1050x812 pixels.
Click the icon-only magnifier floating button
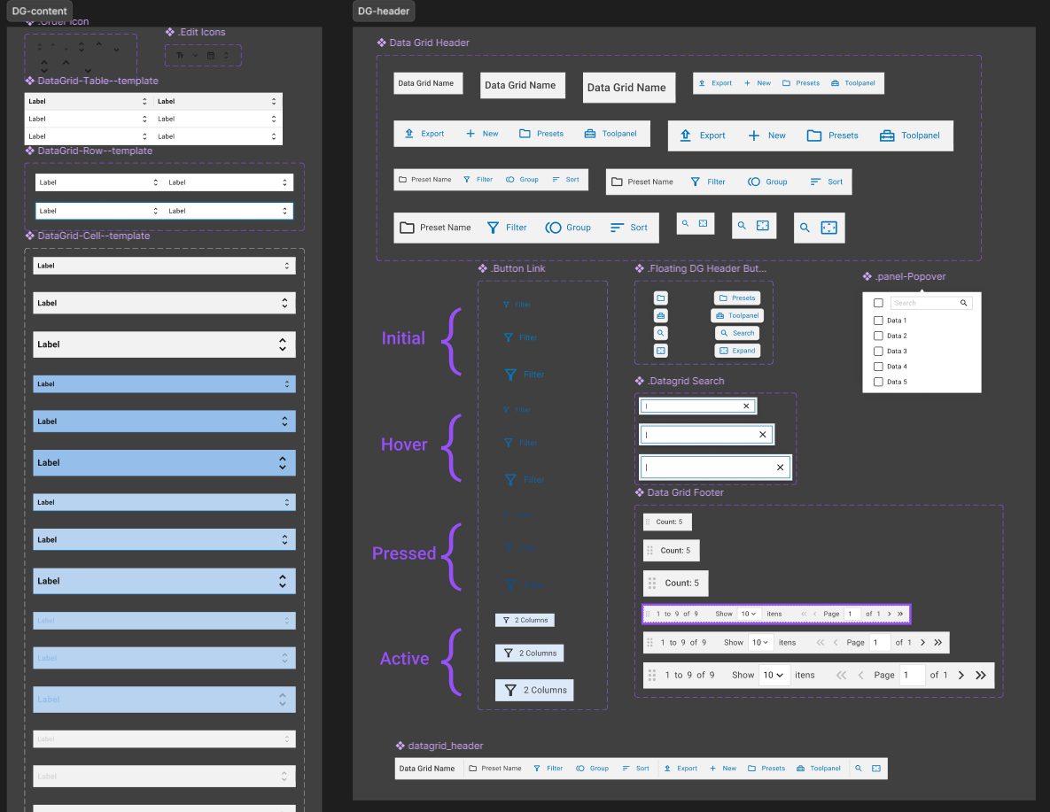click(660, 333)
